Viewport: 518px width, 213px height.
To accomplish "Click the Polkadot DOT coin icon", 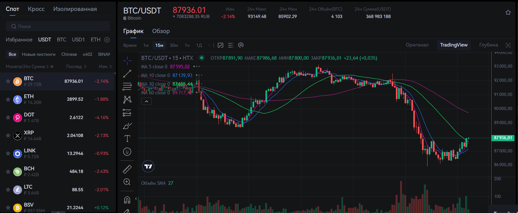I will pyautogui.click(x=17, y=118).
